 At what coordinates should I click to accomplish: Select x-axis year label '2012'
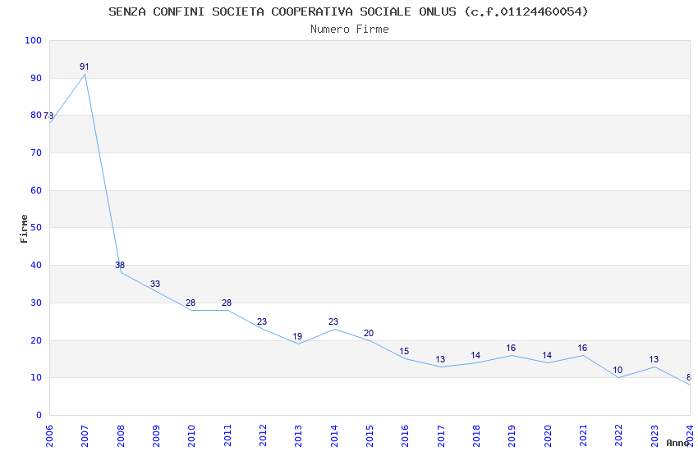point(263,435)
